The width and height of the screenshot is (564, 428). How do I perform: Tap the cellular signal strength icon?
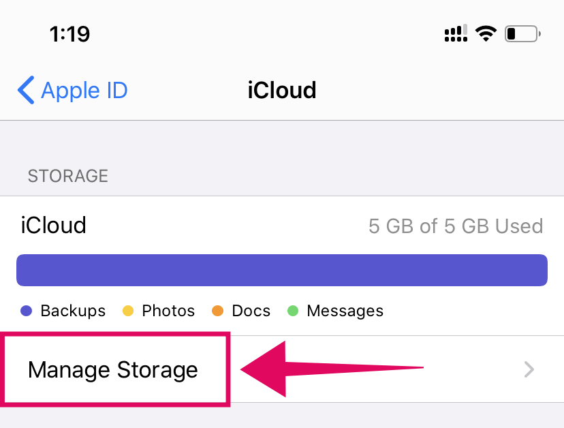point(455,32)
